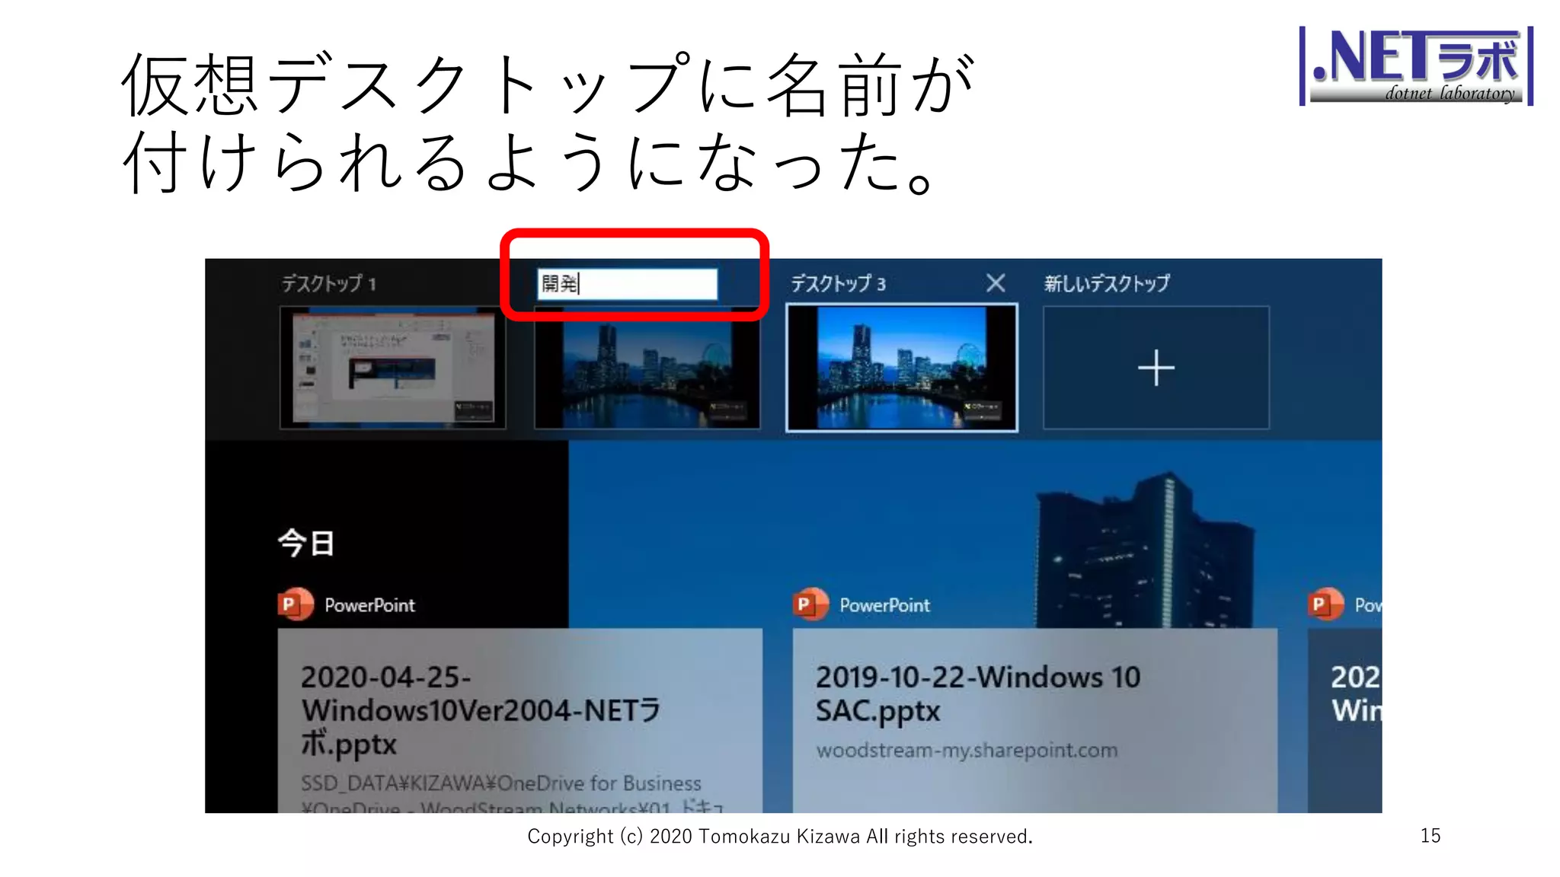Click woodstream-my.sharepoint.com text on the card
This screenshot has width=1560, height=877.
click(x=967, y=751)
